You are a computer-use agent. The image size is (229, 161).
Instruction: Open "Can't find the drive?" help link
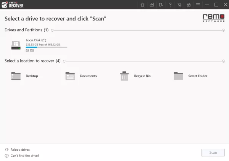pyautogui.click(x=24, y=156)
